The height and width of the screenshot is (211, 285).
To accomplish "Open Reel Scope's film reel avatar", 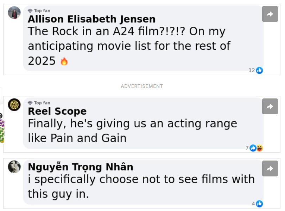I will (14, 105).
